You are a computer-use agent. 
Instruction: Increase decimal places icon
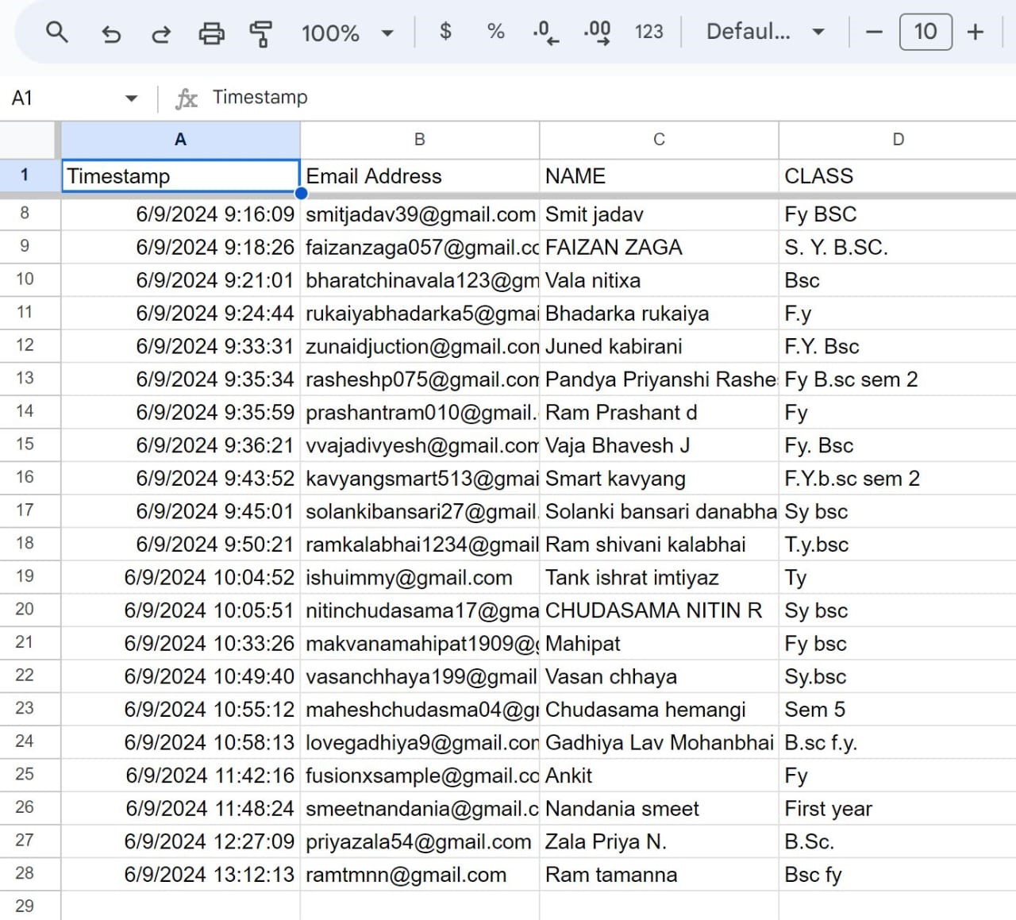pos(597,33)
